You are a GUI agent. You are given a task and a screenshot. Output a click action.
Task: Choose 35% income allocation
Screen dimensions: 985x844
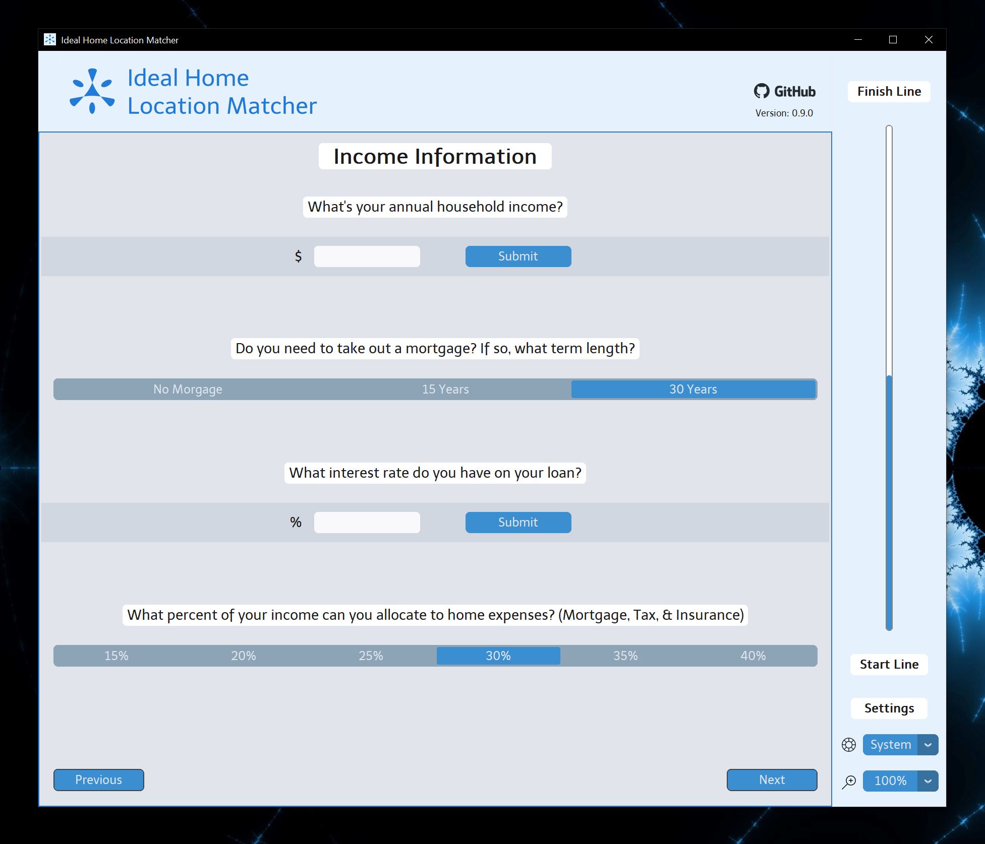(625, 656)
